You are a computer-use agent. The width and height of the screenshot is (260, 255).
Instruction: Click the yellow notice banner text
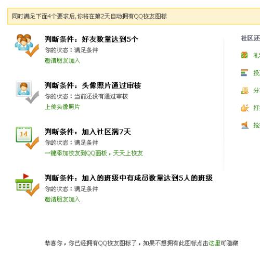89,16
